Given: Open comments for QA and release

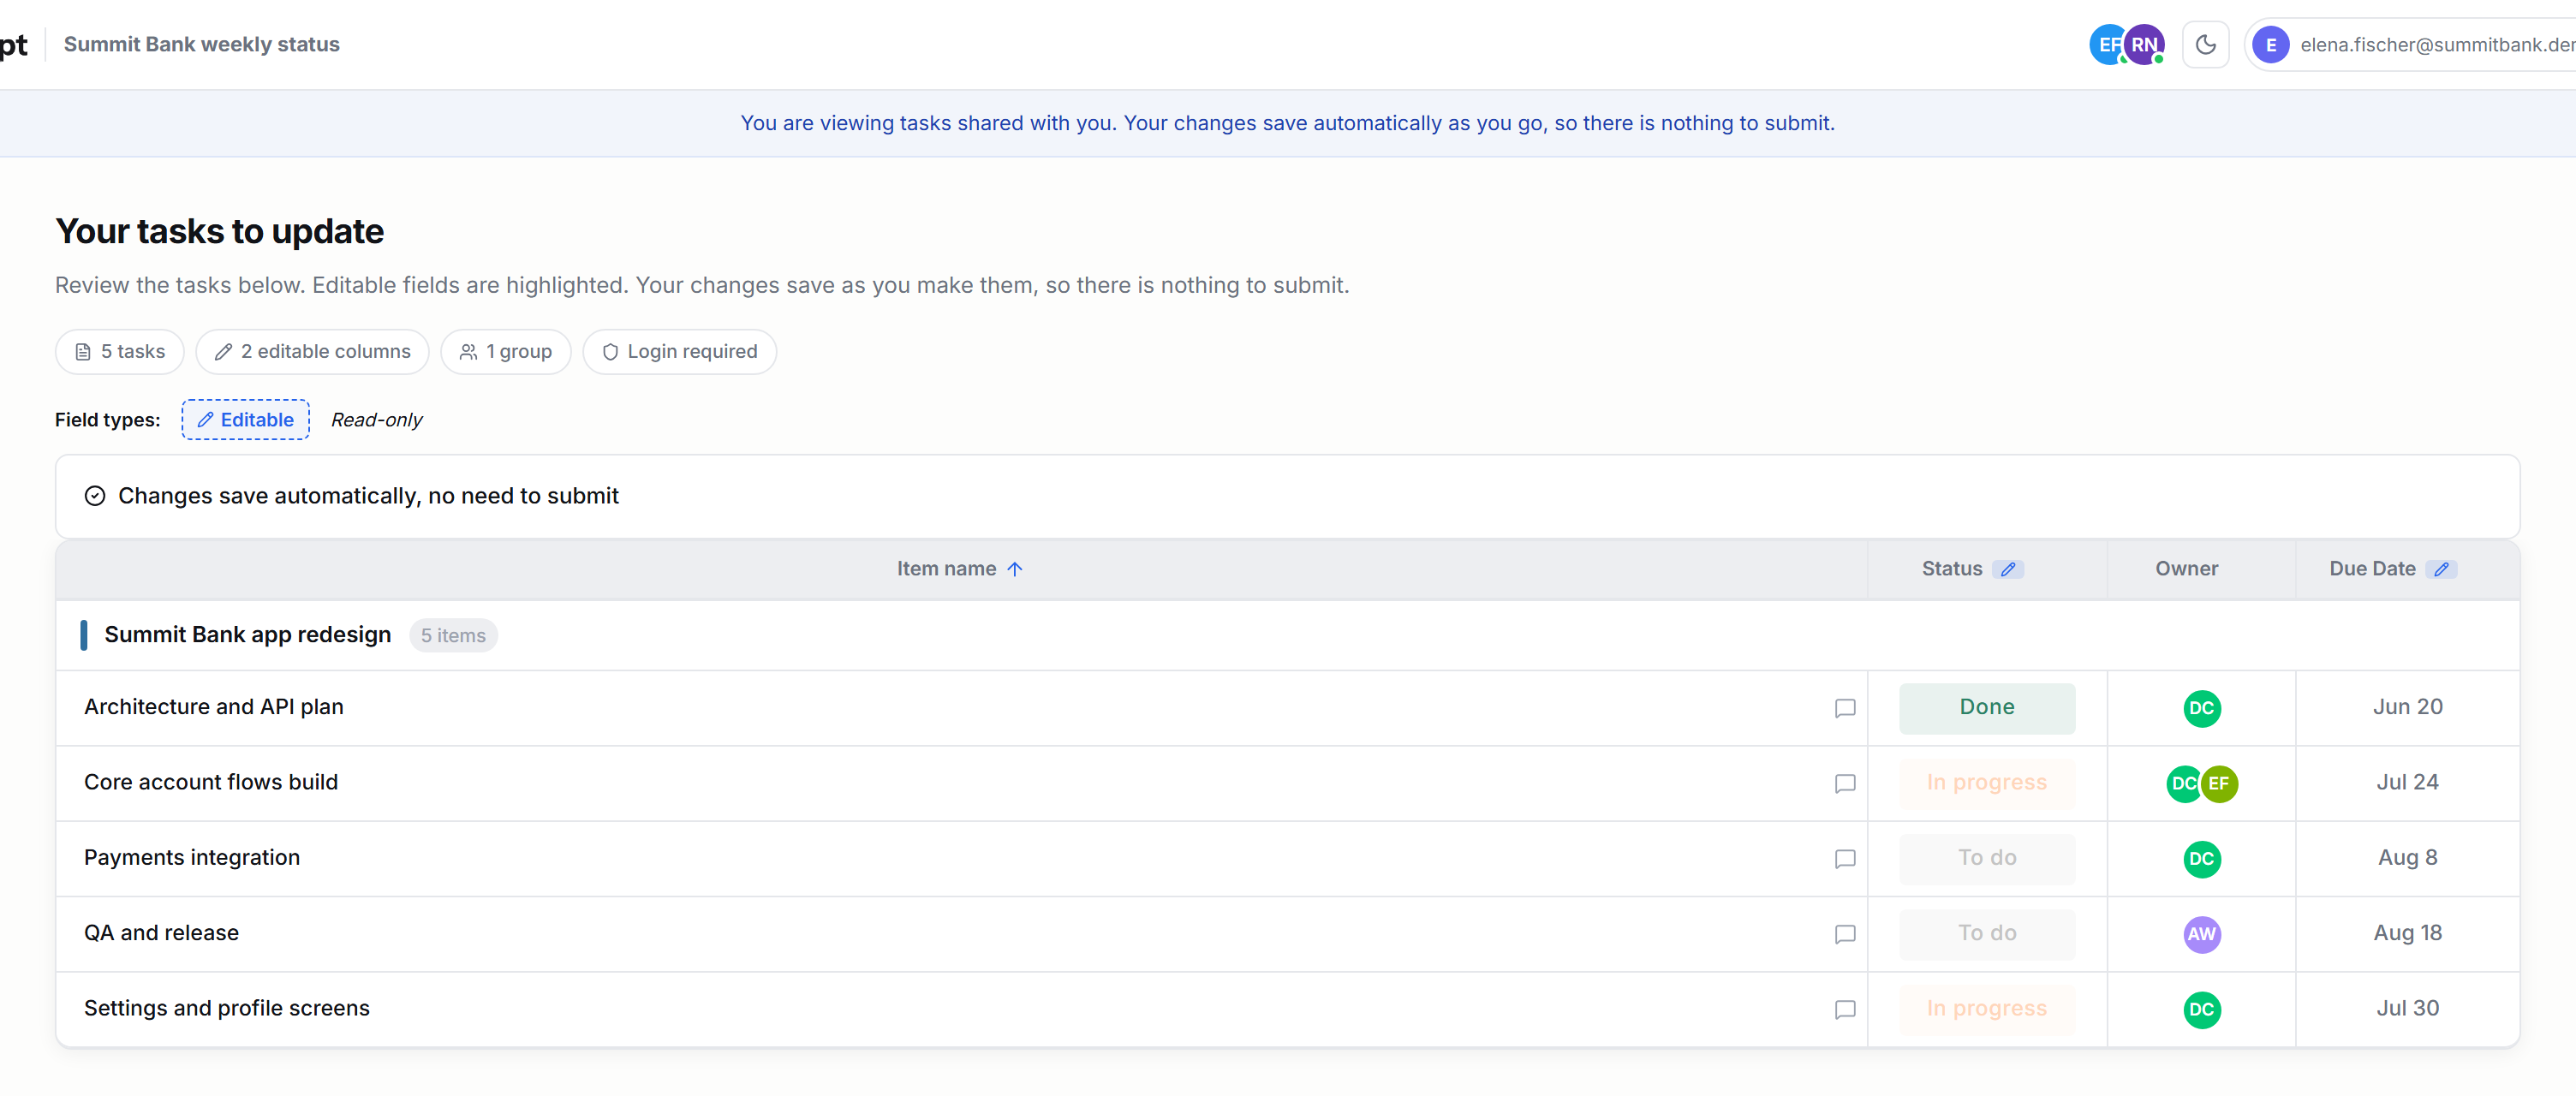Looking at the screenshot, I should coord(1845,934).
